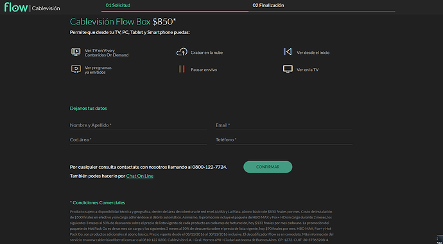Click the 'Pausar en vivo' text

204,70
